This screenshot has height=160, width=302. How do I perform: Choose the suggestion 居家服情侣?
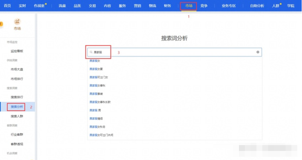96,118
